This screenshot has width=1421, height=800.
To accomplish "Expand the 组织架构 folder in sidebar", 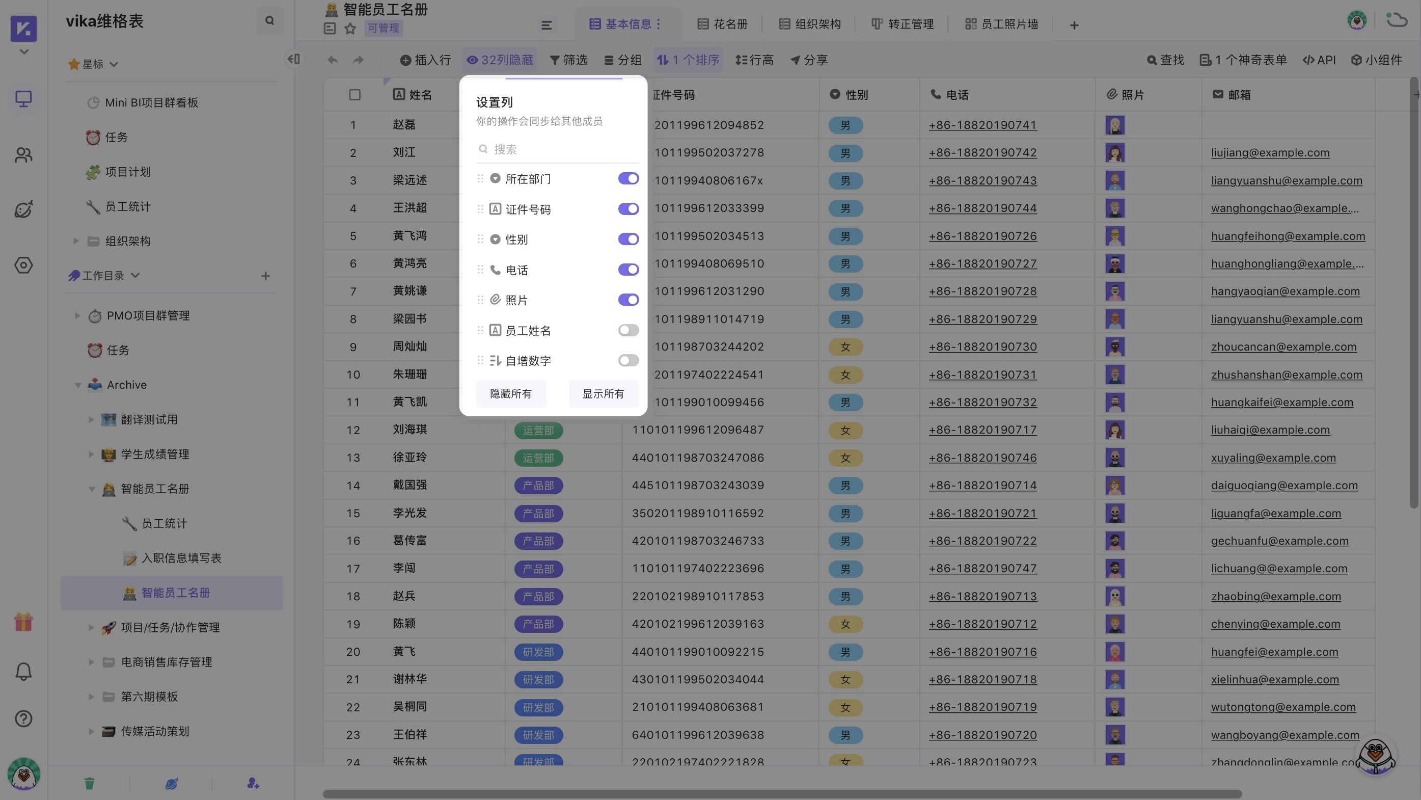I will point(75,241).
